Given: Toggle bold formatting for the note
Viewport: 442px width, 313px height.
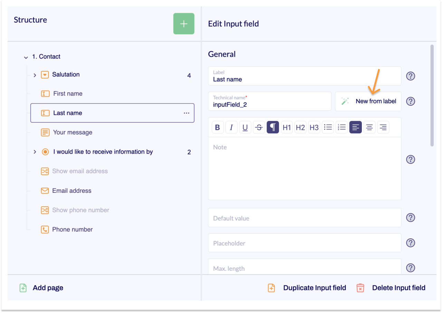Looking at the screenshot, I should [218, 127].
